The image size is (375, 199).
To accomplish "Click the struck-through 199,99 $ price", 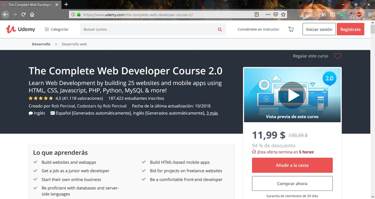I will pyautogui.click(x=298, y=135).
